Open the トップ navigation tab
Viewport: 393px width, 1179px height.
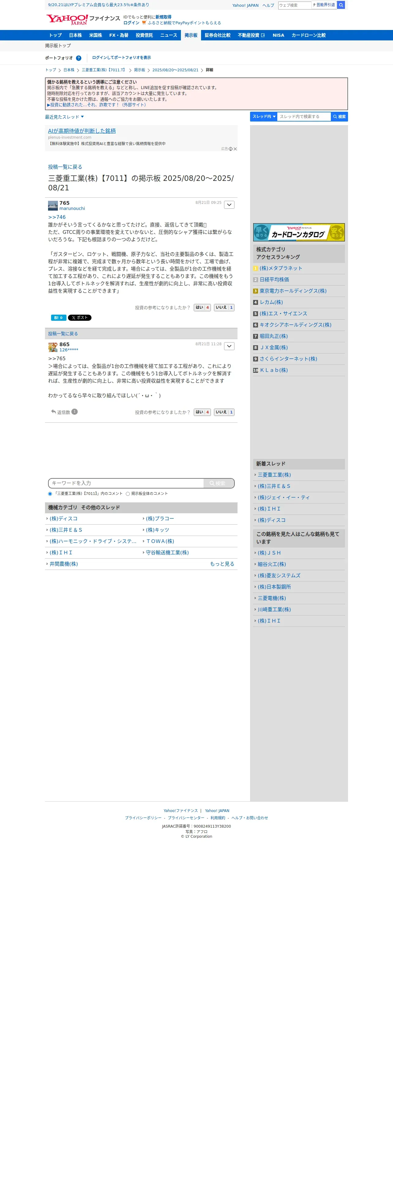coord(55,35)
